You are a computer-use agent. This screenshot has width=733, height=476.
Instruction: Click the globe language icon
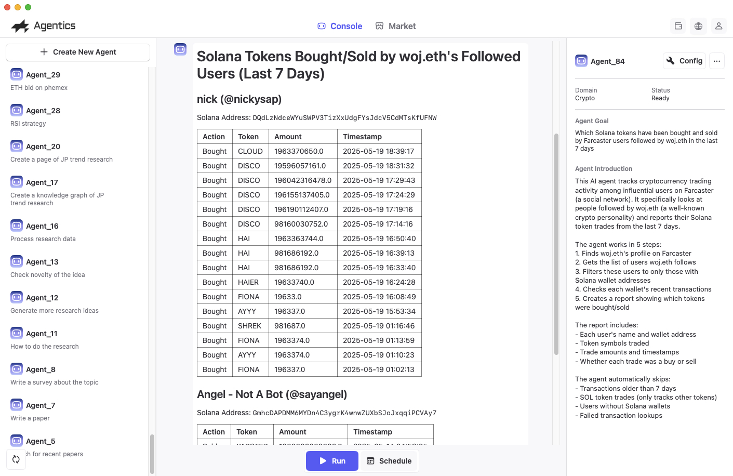[x=698, y=26]
